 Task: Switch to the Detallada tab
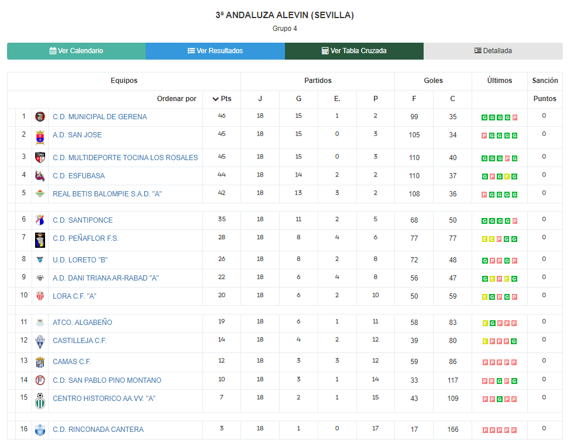[x=493, y=51]
